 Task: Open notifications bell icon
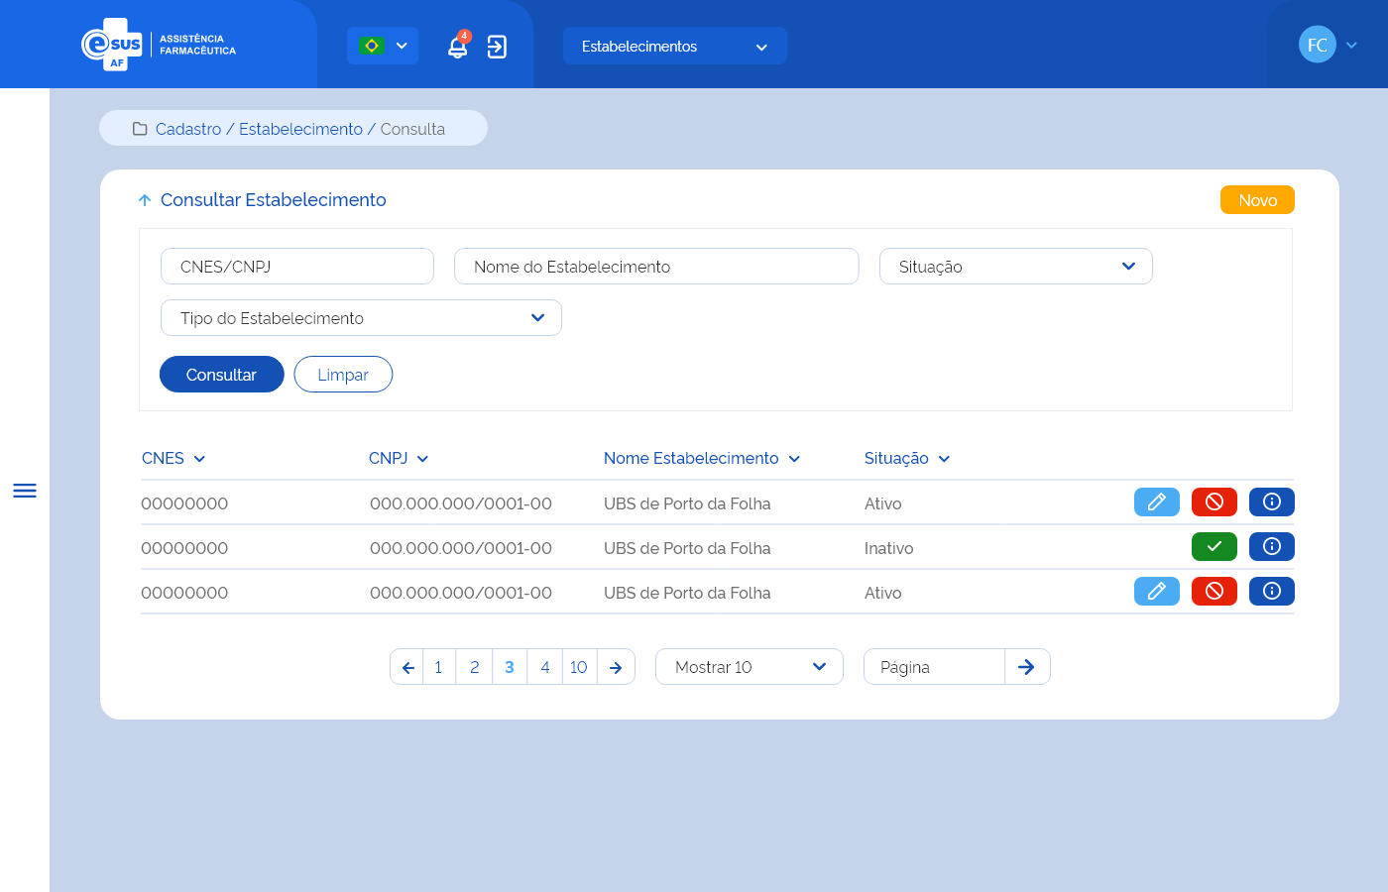tap(458, 46)
